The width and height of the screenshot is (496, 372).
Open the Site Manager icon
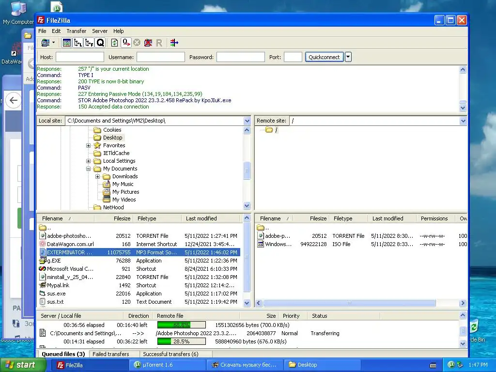point(46,43)
